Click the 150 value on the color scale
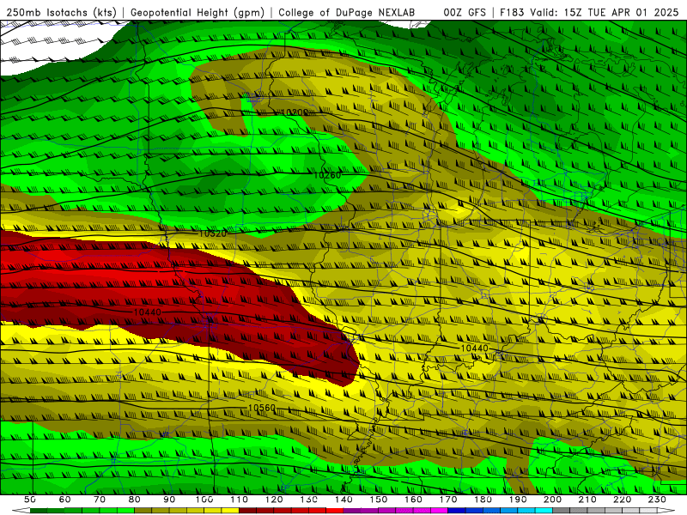Screen dimensions: 687x515 pyautogui.click(x=379, y=500)
